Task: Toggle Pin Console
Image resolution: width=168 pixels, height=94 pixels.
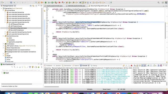Action: pos(148,66)
